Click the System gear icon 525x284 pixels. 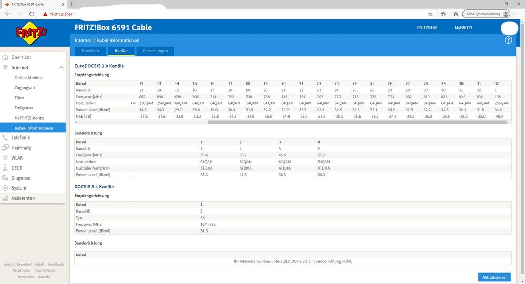pos(5,188)
